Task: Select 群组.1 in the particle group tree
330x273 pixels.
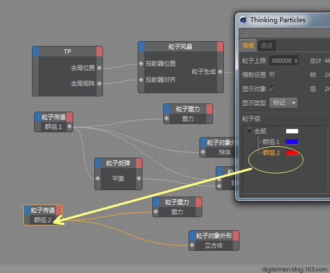Action: coord(271,142)
